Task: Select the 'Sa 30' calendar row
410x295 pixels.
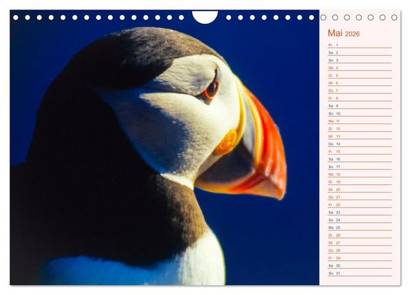Action: (360, 266)
